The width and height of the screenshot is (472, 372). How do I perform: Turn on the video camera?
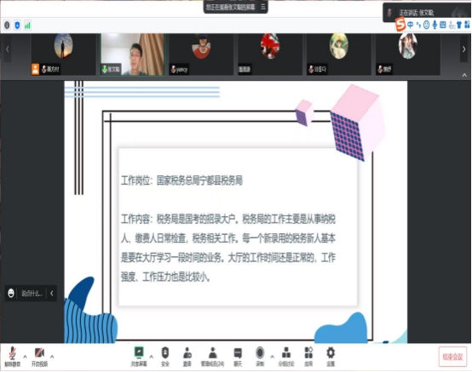point(39,357)
